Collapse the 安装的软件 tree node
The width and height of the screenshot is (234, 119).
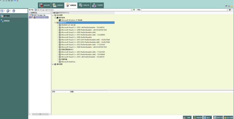point(55,23)
